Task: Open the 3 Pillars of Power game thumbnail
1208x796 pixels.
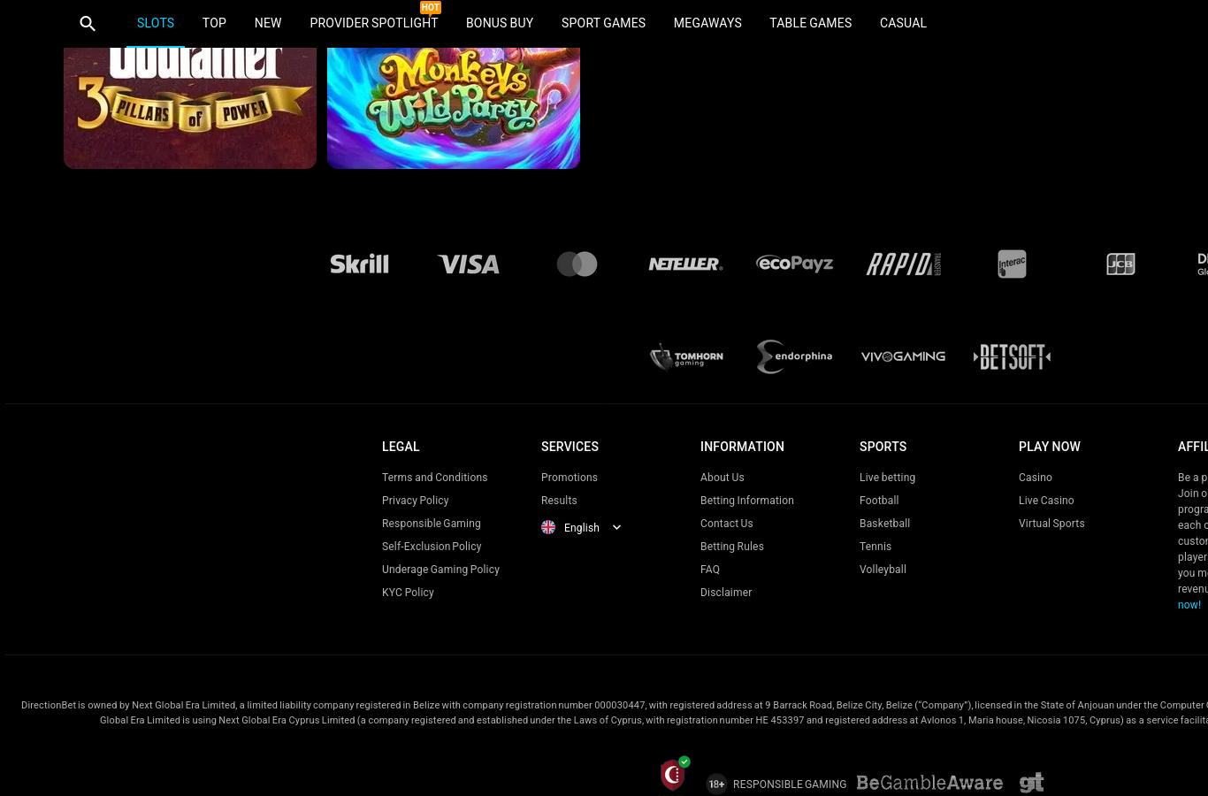Action: coord(190,108)
